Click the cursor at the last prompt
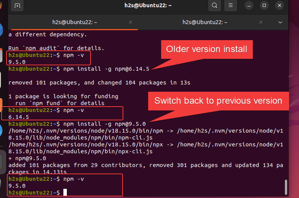The height and width of the screenshot is (198, 299). click(x=65, y=192)
